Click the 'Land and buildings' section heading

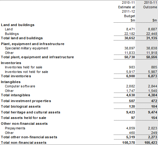[x=18, y=25]
